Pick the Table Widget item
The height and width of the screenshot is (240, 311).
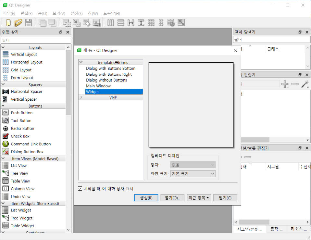22,226
